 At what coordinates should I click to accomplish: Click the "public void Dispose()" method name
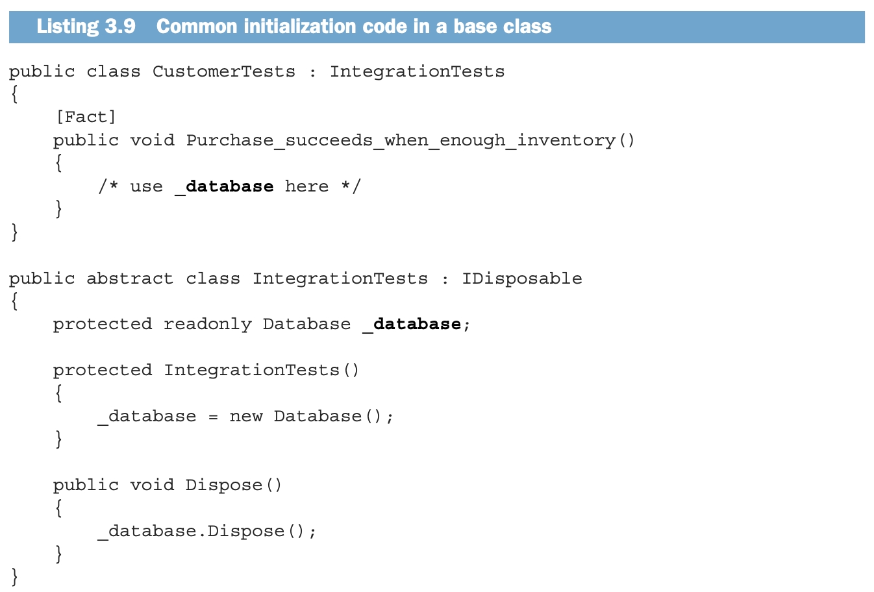[225, 485]
